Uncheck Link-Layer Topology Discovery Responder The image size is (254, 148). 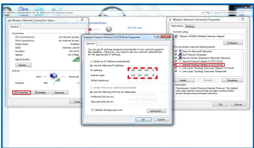point(176,71)
